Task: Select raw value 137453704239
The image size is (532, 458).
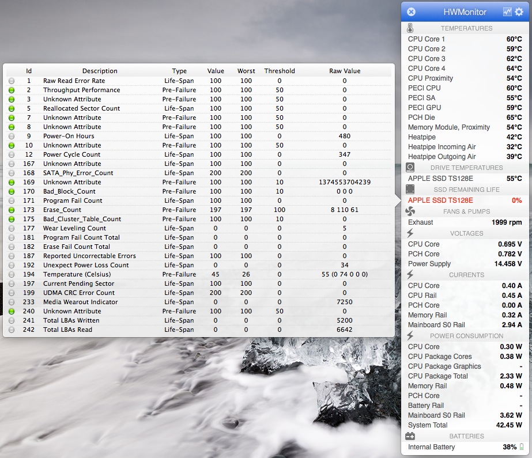Action: coord(345,182)
